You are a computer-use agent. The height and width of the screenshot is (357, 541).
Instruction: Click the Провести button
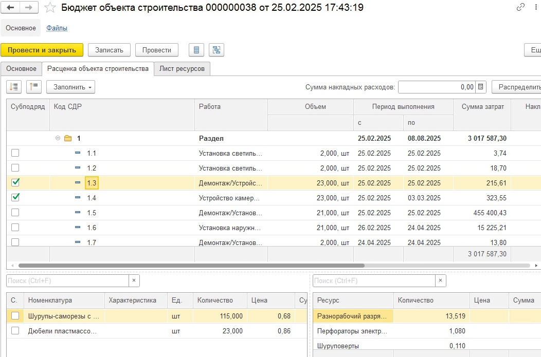[157, 50]
